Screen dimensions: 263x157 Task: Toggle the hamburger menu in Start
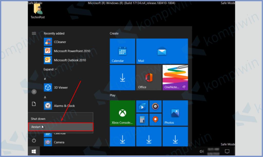click(x=34, y=33)
